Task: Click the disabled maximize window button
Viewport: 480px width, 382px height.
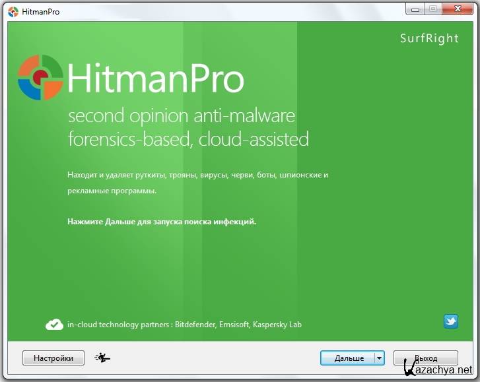Action: point(434,8)
